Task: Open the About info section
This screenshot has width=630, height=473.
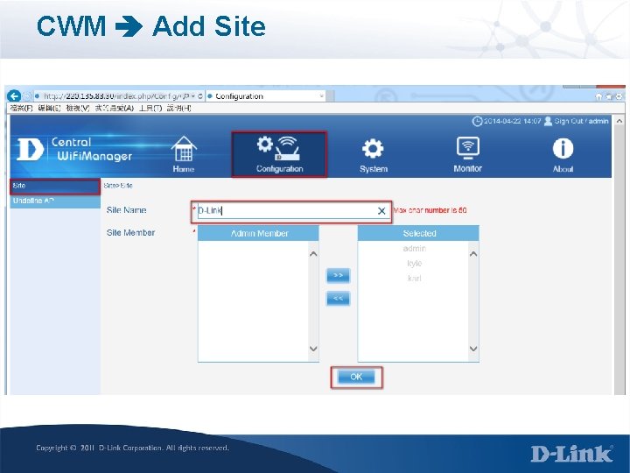Action: (563, 156)
